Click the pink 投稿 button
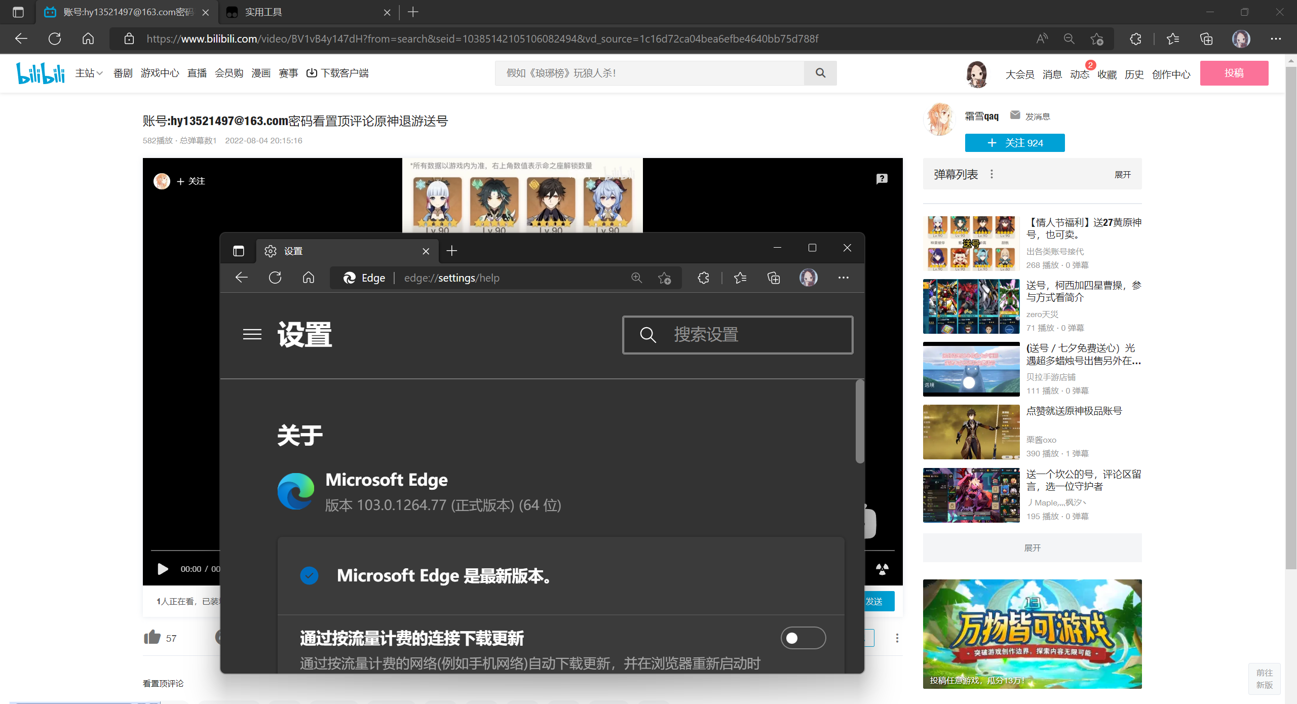1297x704 pixels. click(1234, 73)
